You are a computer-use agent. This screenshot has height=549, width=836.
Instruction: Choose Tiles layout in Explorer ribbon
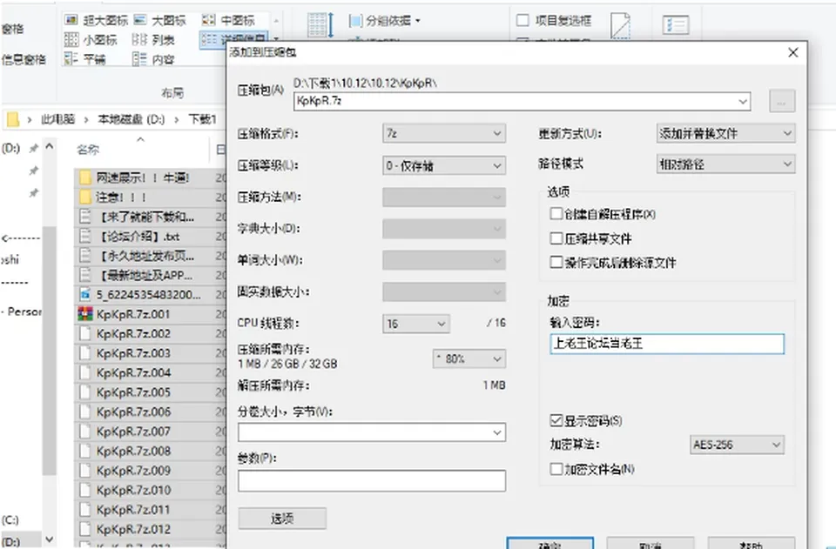[84, 59]
